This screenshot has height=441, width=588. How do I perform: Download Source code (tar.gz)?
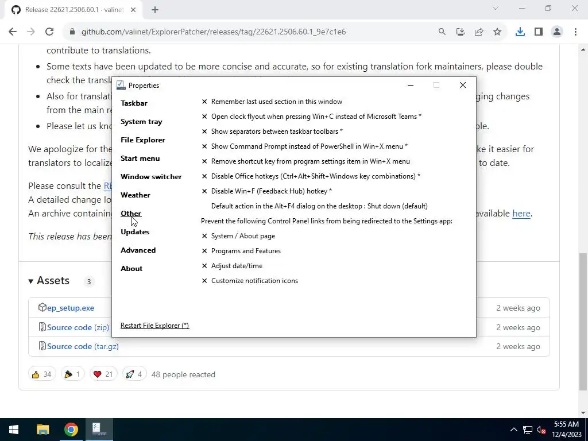(x=83, y=346)
